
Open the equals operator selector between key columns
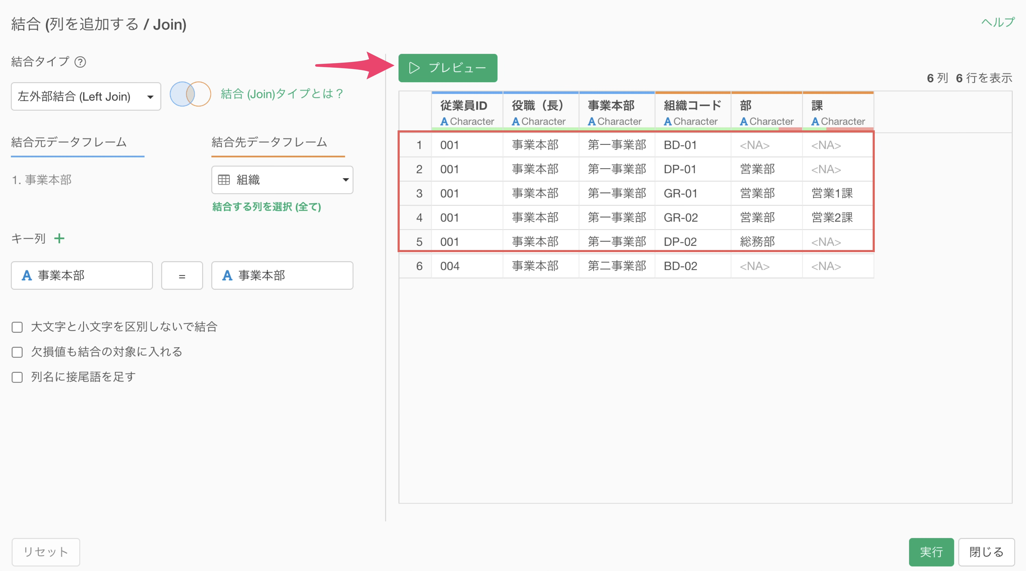[x=182, y=276]
